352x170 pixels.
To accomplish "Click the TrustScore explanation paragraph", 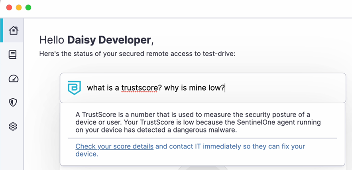I will tap(198, 123).
